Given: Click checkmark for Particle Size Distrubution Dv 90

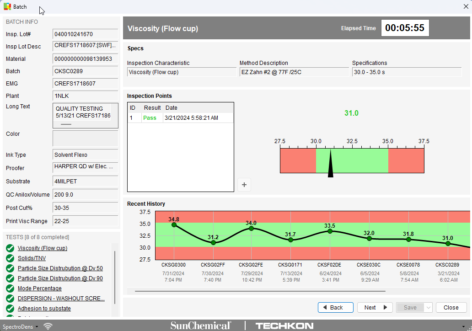Looking at the screenshot, I should coord(10,278).
